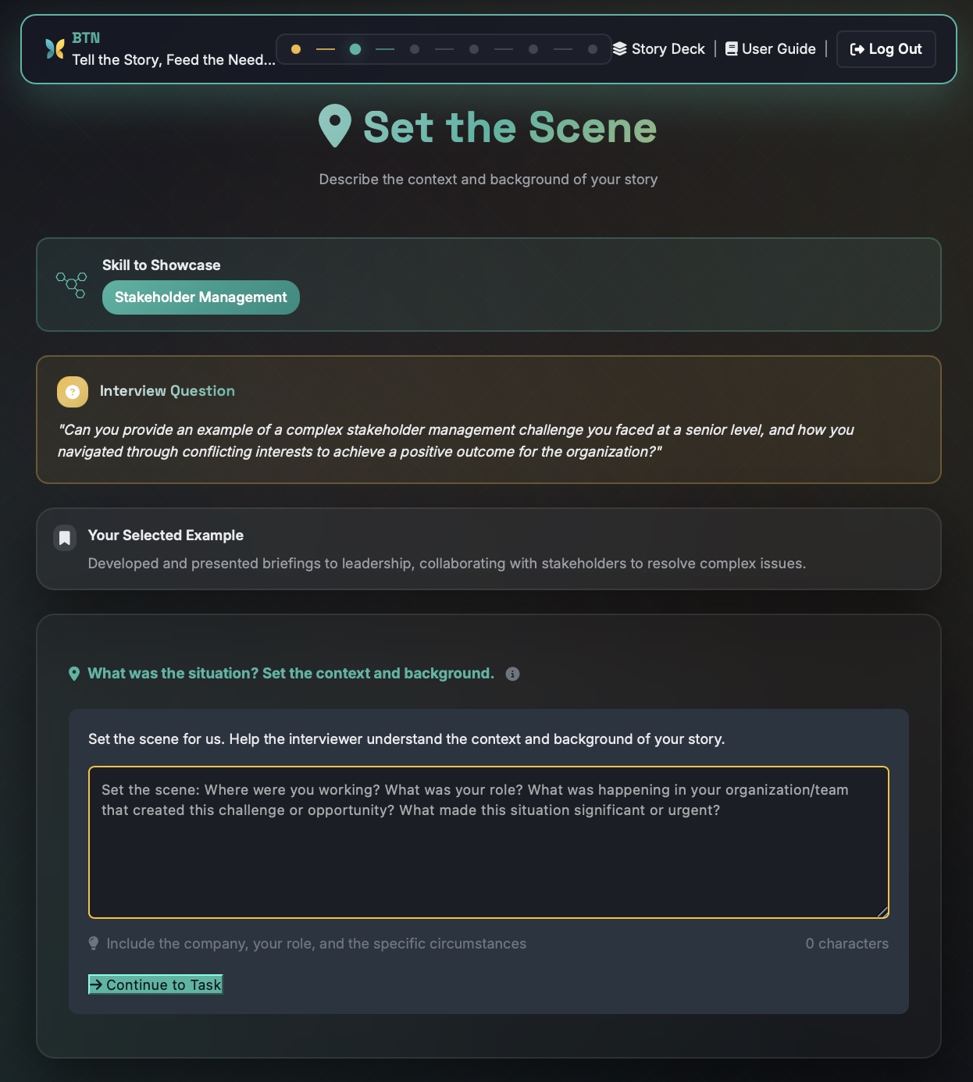Screen dimensions: 973x1082
Task: Select the third progress dot
Action: [414, 48]
